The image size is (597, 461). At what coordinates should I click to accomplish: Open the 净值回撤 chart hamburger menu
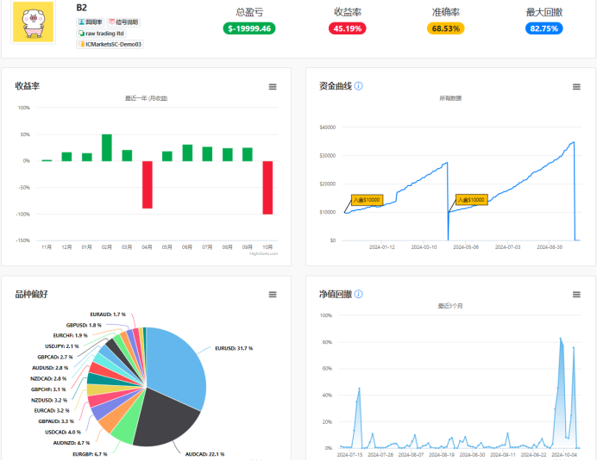point(576,295)
